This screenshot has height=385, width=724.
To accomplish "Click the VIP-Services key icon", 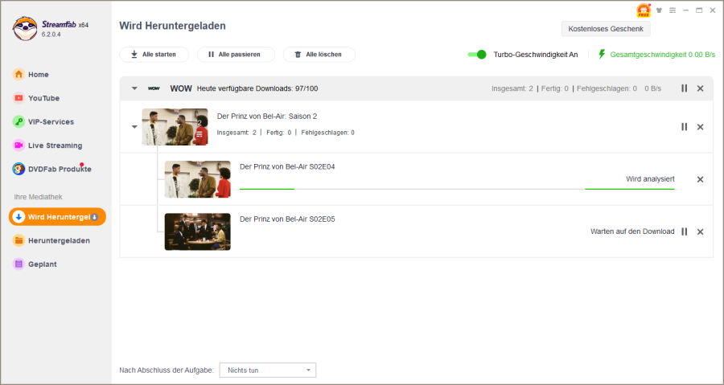I will pos(19,121).
